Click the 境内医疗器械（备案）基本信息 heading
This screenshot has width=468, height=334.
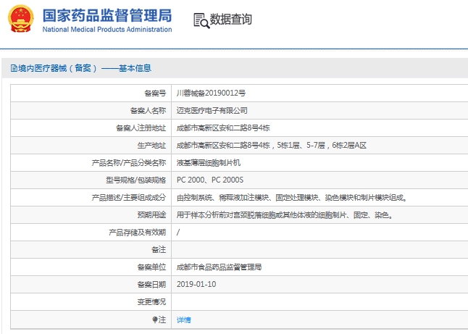[85, 68]
